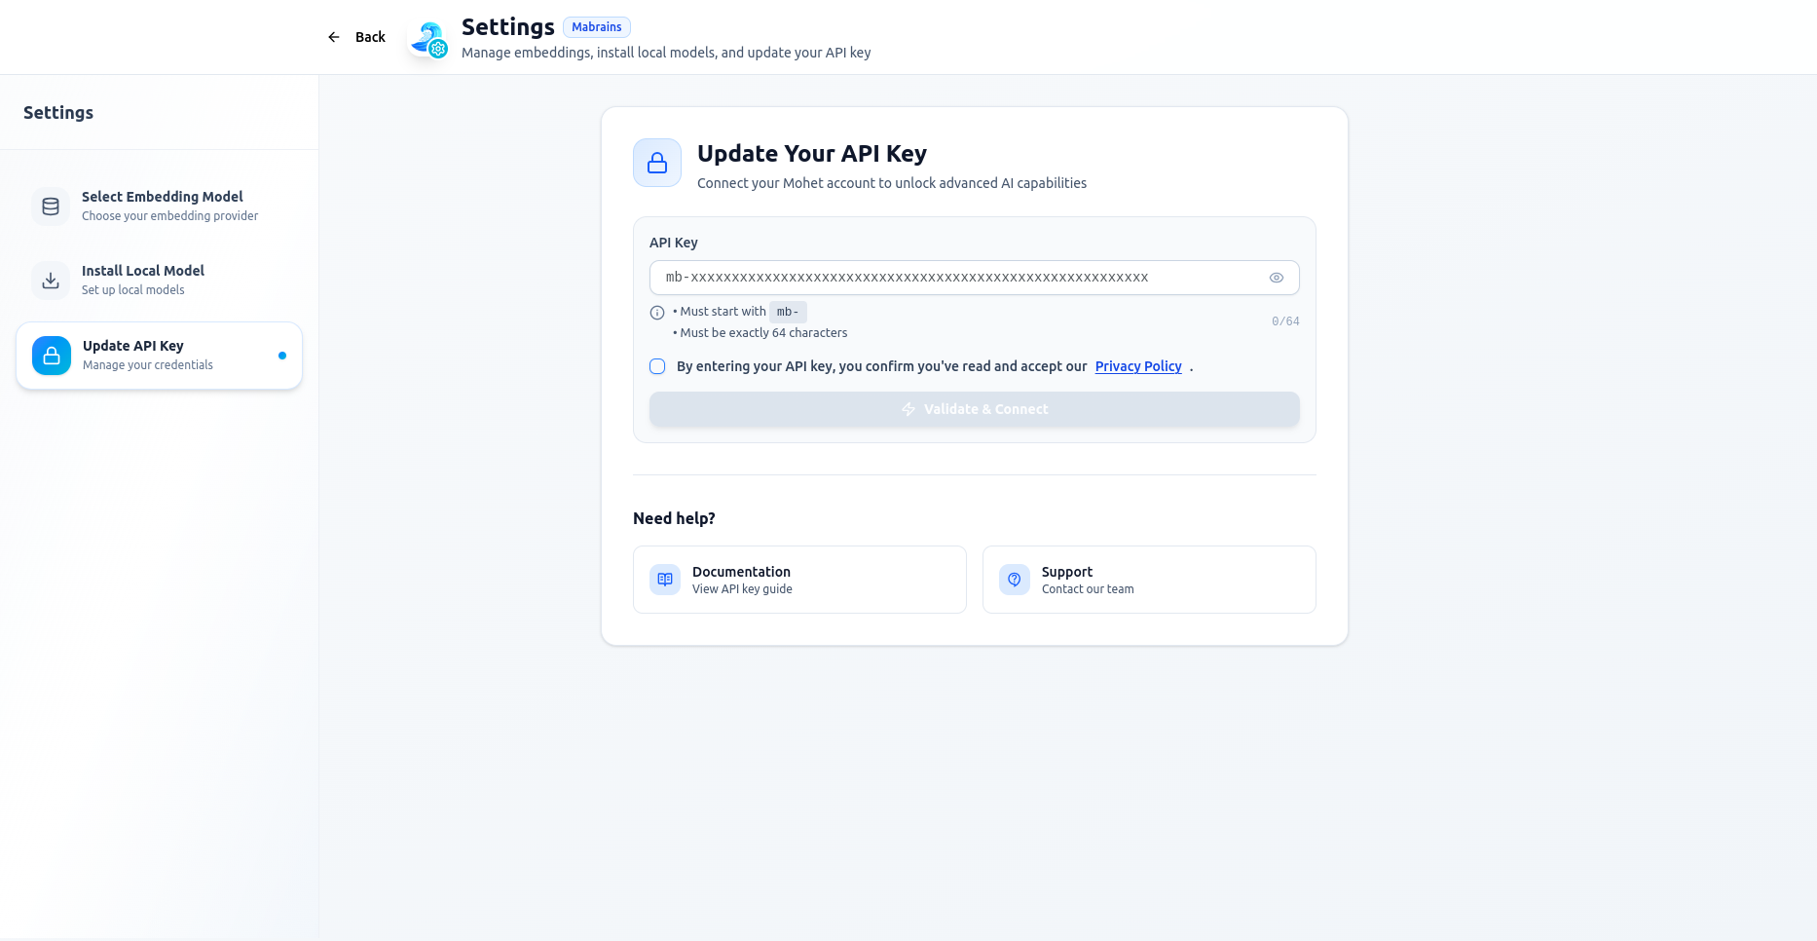Accept the Privacy Policy checkbox
Viewport: 1817px width, 941px height.
coord(657,366)
